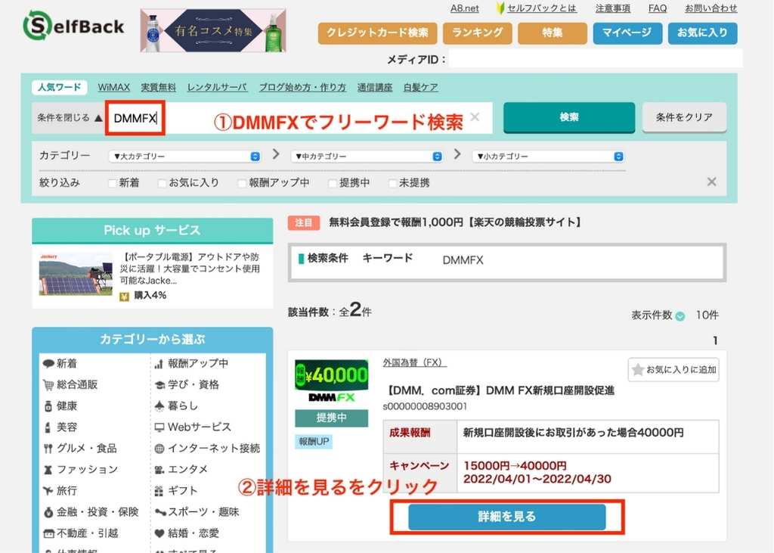The width and height of the screenshot is (774, 553).
Task: Click the gift box icon beside ギフト
Action: [x=159, y=491]
